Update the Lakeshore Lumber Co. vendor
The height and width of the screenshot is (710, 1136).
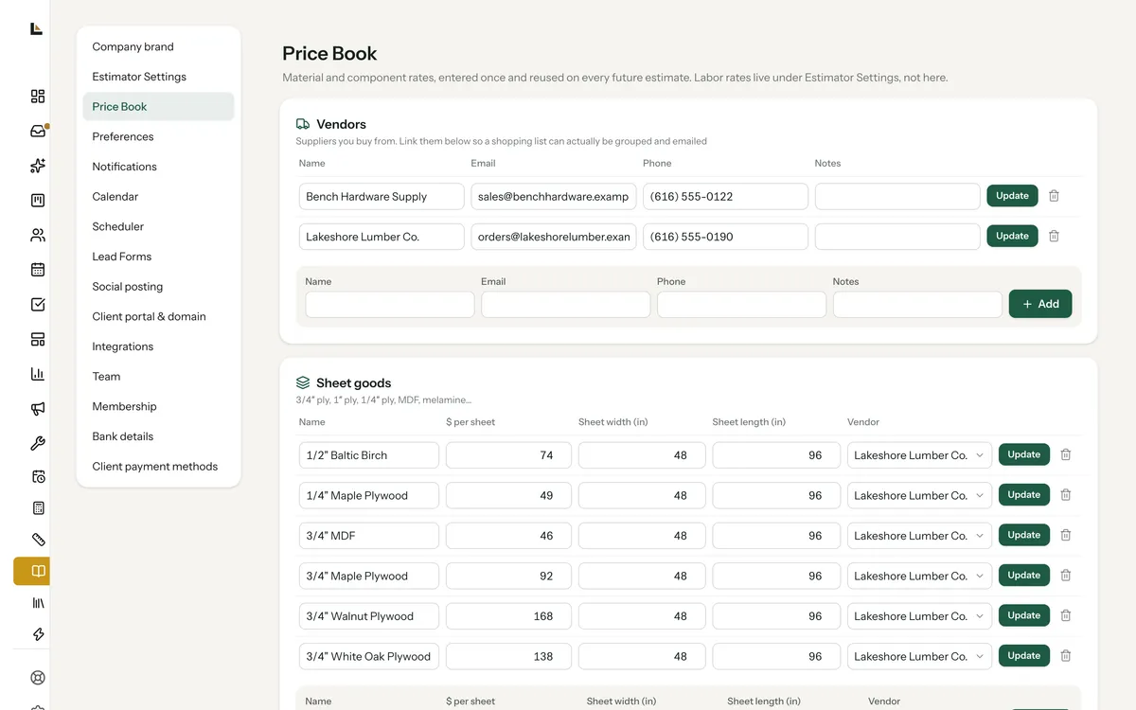(1012, 236)
